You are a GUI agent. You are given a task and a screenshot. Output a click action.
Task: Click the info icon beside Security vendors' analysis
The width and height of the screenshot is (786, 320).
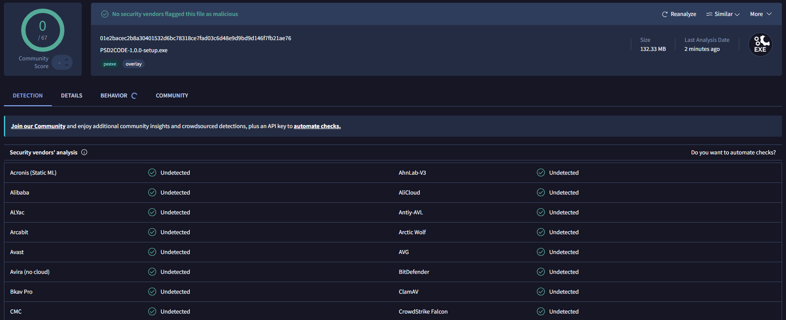[84, 152]
